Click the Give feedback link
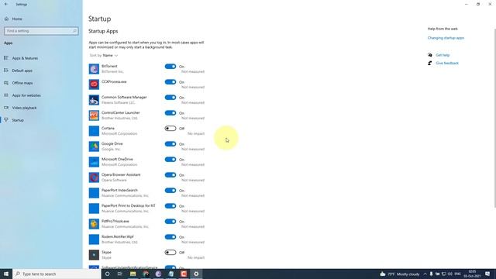496x279 pixels. [x=447, y=63]
